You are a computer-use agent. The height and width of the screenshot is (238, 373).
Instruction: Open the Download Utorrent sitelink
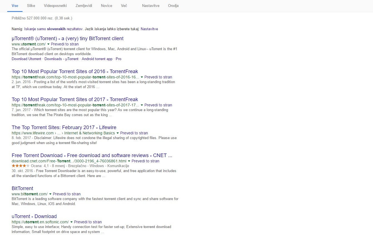pyautogui.click(x=26, y=59)
